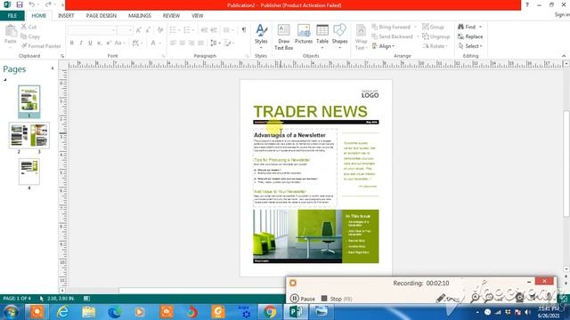The height and width of the screenshot is (320, 570).
Task: Open the Table dropdown
Action: (322, 36)
